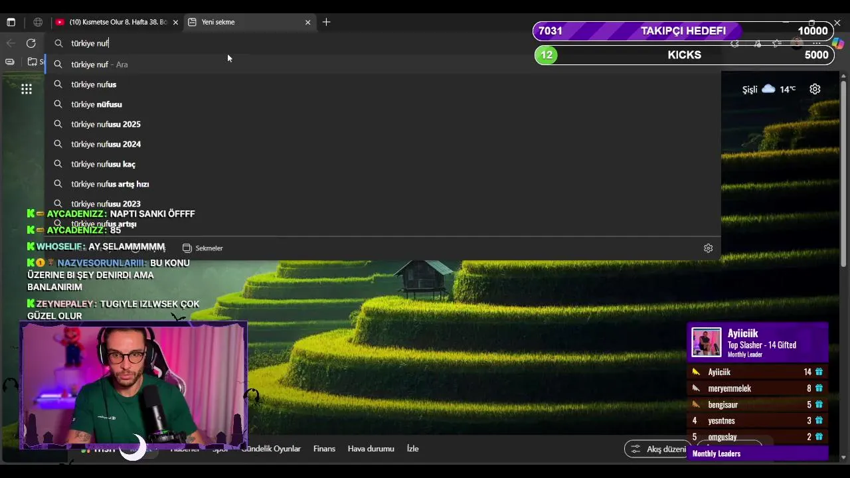Reload the page with the refresh icon
Image resolution: width=850 pixels, height=478 pixels.
31,43
